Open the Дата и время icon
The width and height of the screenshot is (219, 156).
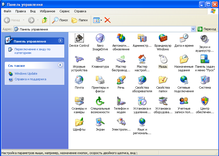click(184, 38)
